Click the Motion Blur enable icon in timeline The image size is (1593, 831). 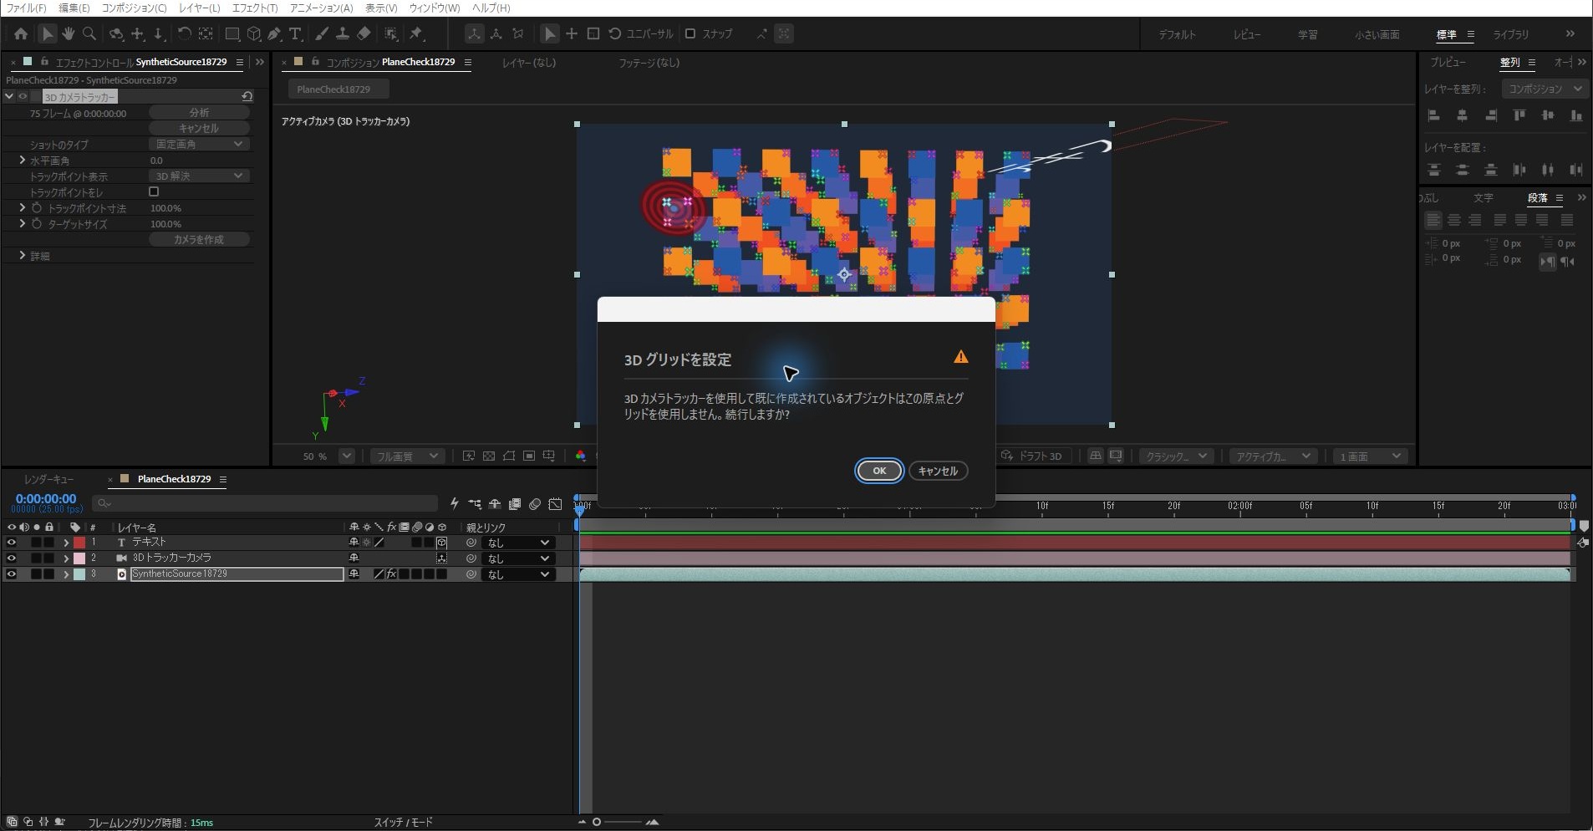[x=535, y=504]
